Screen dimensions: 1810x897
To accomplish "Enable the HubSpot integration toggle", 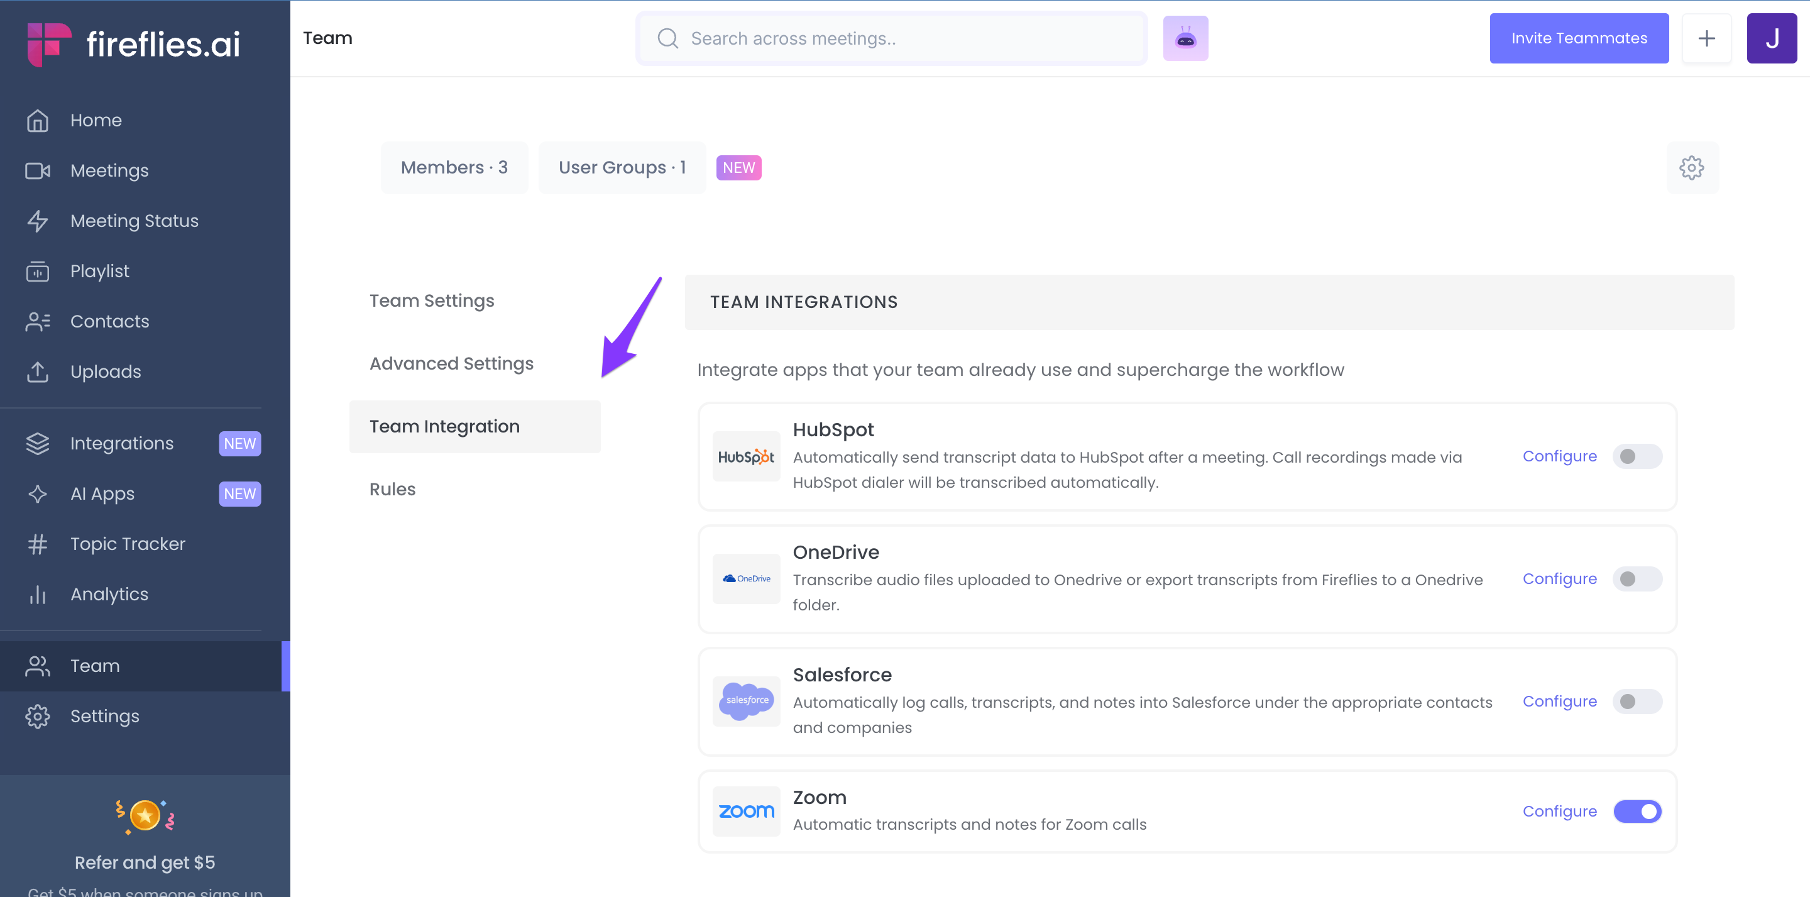I will [1637, 456].
